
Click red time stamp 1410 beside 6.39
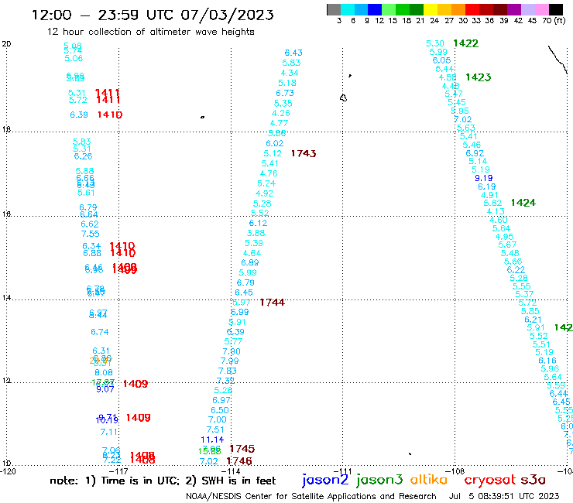coord(110,115)
